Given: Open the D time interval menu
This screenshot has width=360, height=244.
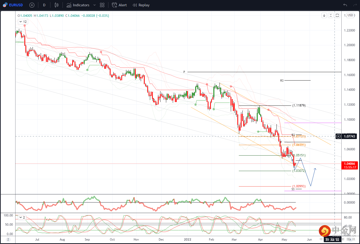Looking at the screenshot, I should coord(44,5).
